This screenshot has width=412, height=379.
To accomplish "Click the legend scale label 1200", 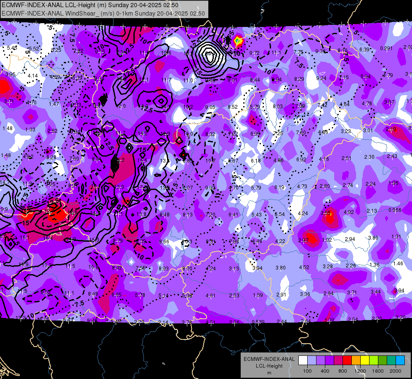I will click(x=360, y=371).
